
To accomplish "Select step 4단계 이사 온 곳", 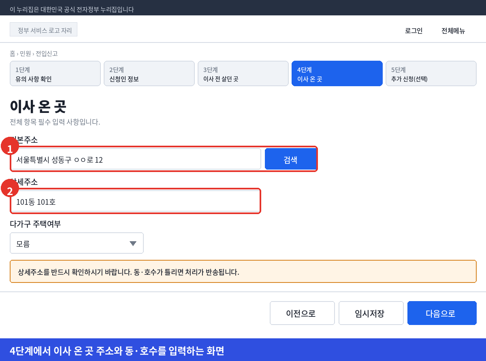I will click(x=337, y=74).
